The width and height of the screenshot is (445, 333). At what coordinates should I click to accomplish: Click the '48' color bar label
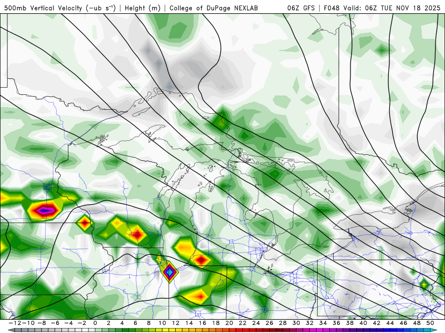[417, 323]
